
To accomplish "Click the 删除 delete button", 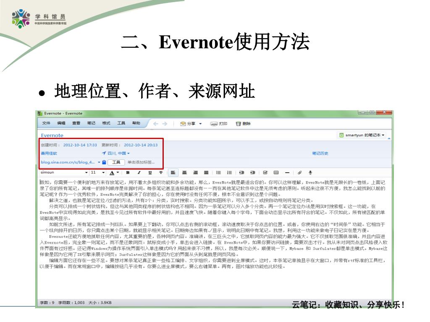I will coord(243,124).
